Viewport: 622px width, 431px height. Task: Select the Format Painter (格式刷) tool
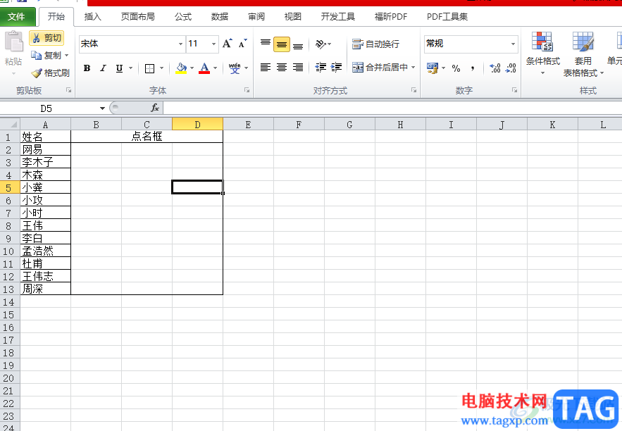[51, 73]
